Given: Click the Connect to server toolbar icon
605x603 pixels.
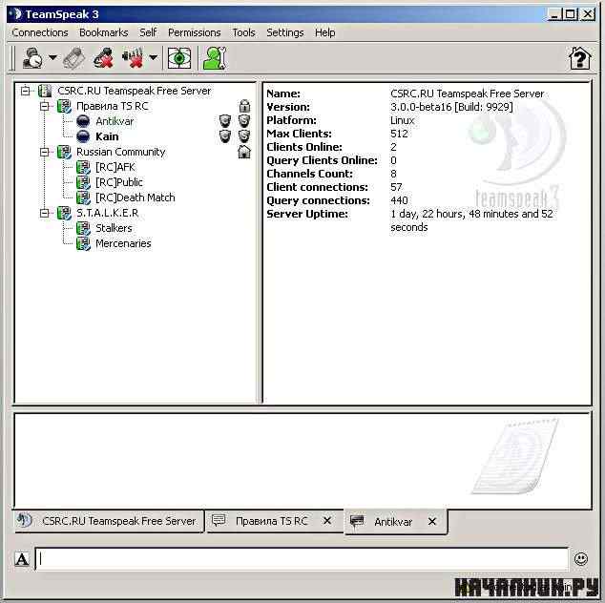Looking at the screenshot, I should [x=32, y=58].
